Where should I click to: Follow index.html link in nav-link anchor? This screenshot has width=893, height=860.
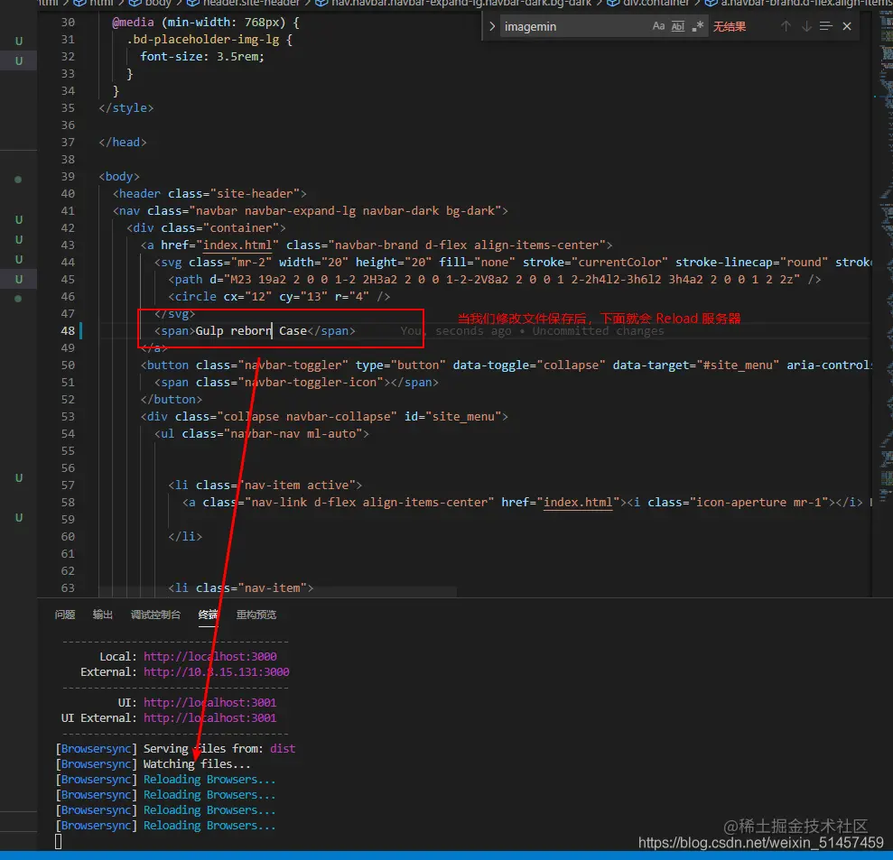tap(578, 502)
